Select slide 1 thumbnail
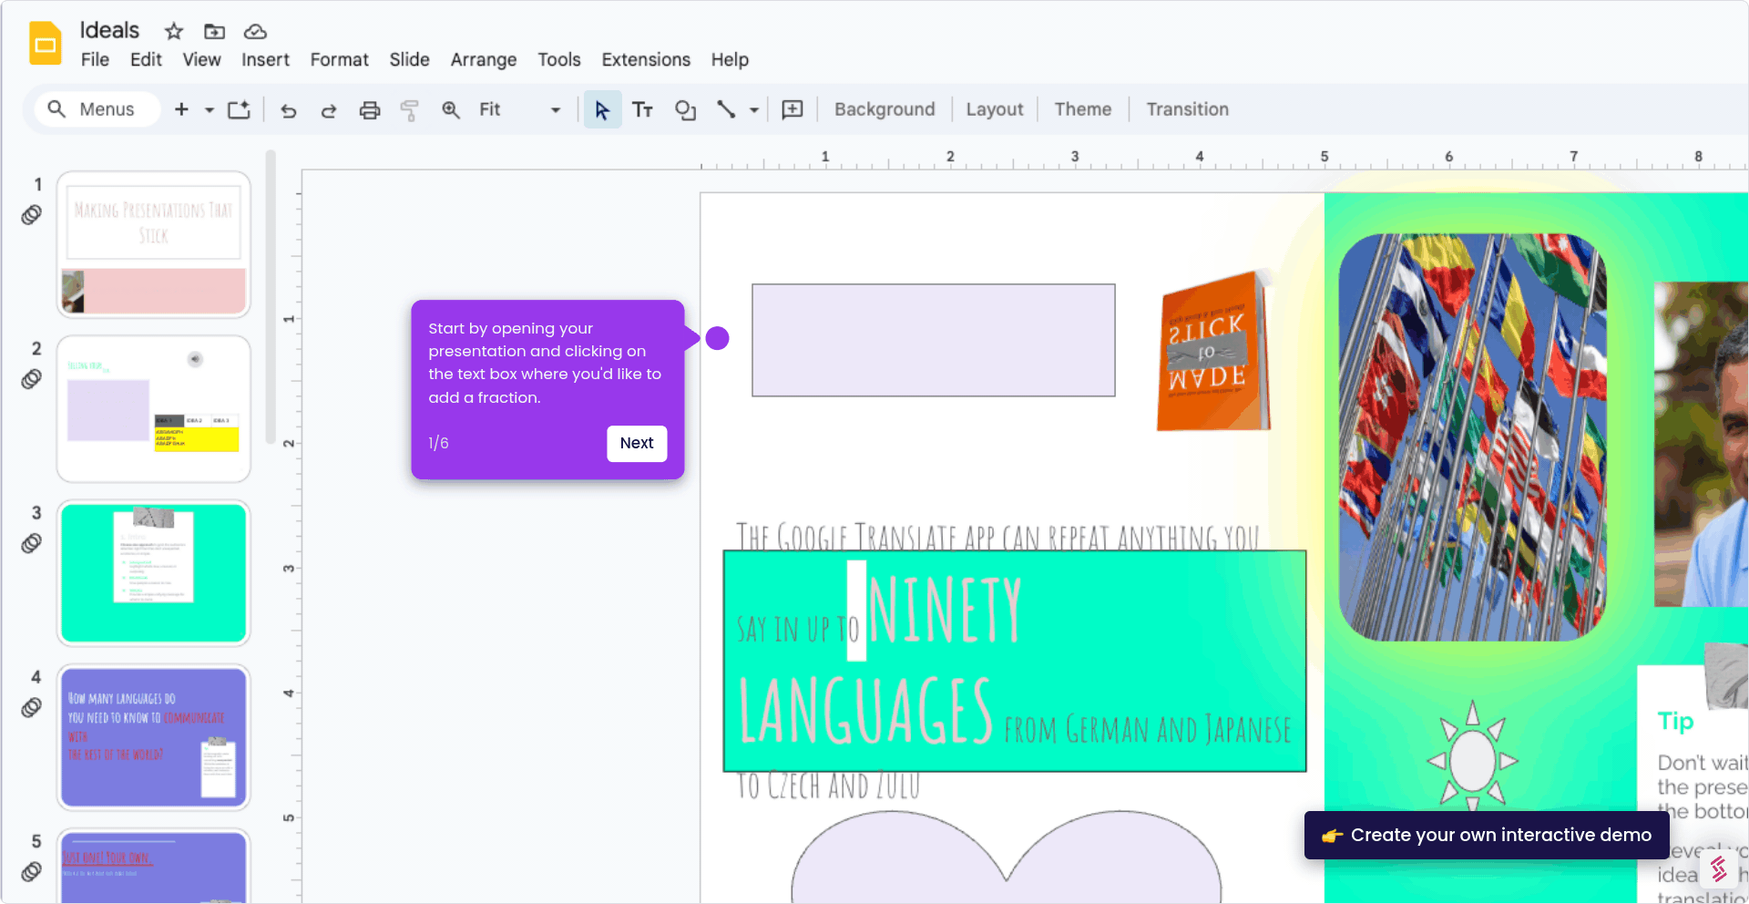The width and height of the screenshot is (1749, 904). coord(154,243)
